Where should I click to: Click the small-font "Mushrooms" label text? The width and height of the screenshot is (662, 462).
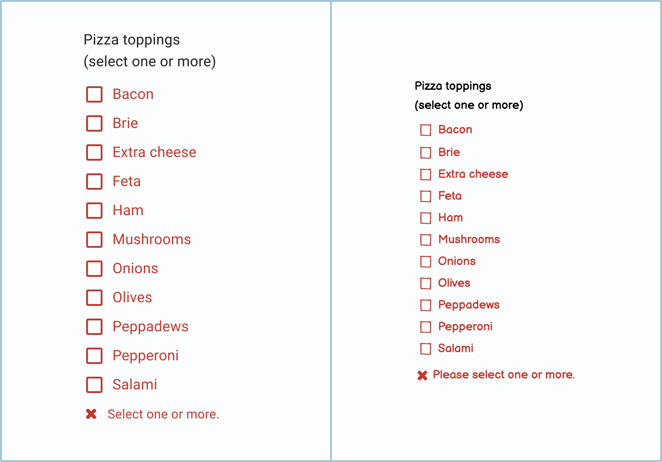469,239
